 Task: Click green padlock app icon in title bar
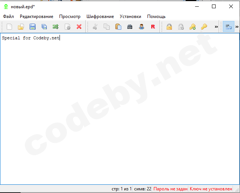[6, 7]
